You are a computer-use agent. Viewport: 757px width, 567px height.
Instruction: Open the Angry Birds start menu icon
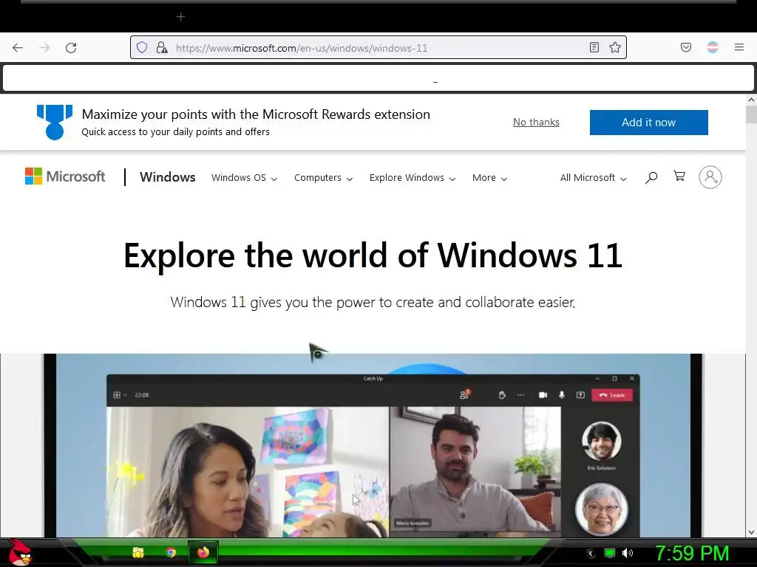20,552
